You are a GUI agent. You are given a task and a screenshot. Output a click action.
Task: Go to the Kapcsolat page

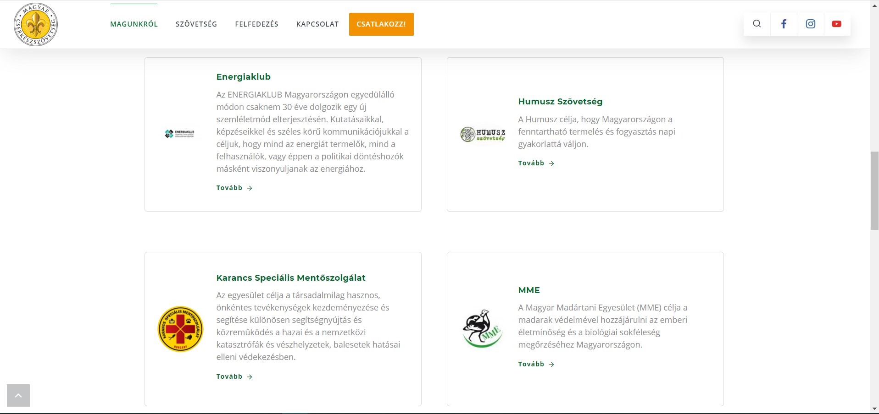317,24
